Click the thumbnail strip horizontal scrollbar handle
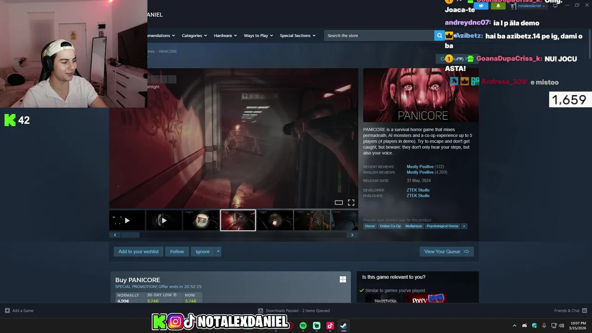592x333 pixels. pyautogui.click(x=130, y=235)
